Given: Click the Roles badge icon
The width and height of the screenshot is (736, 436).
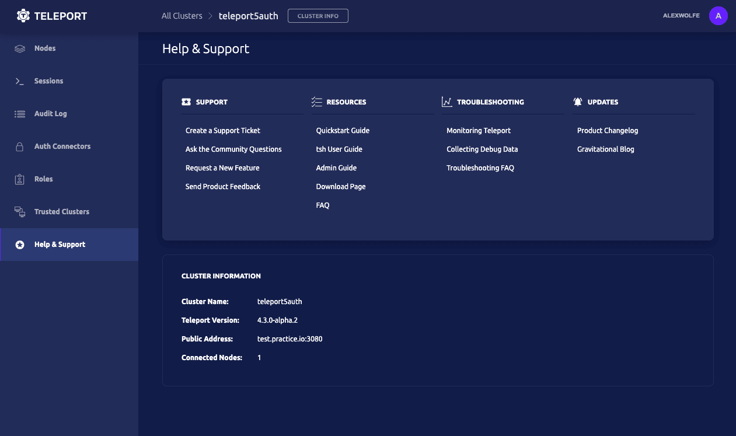Looking at the screenshot, I should 20,179.
